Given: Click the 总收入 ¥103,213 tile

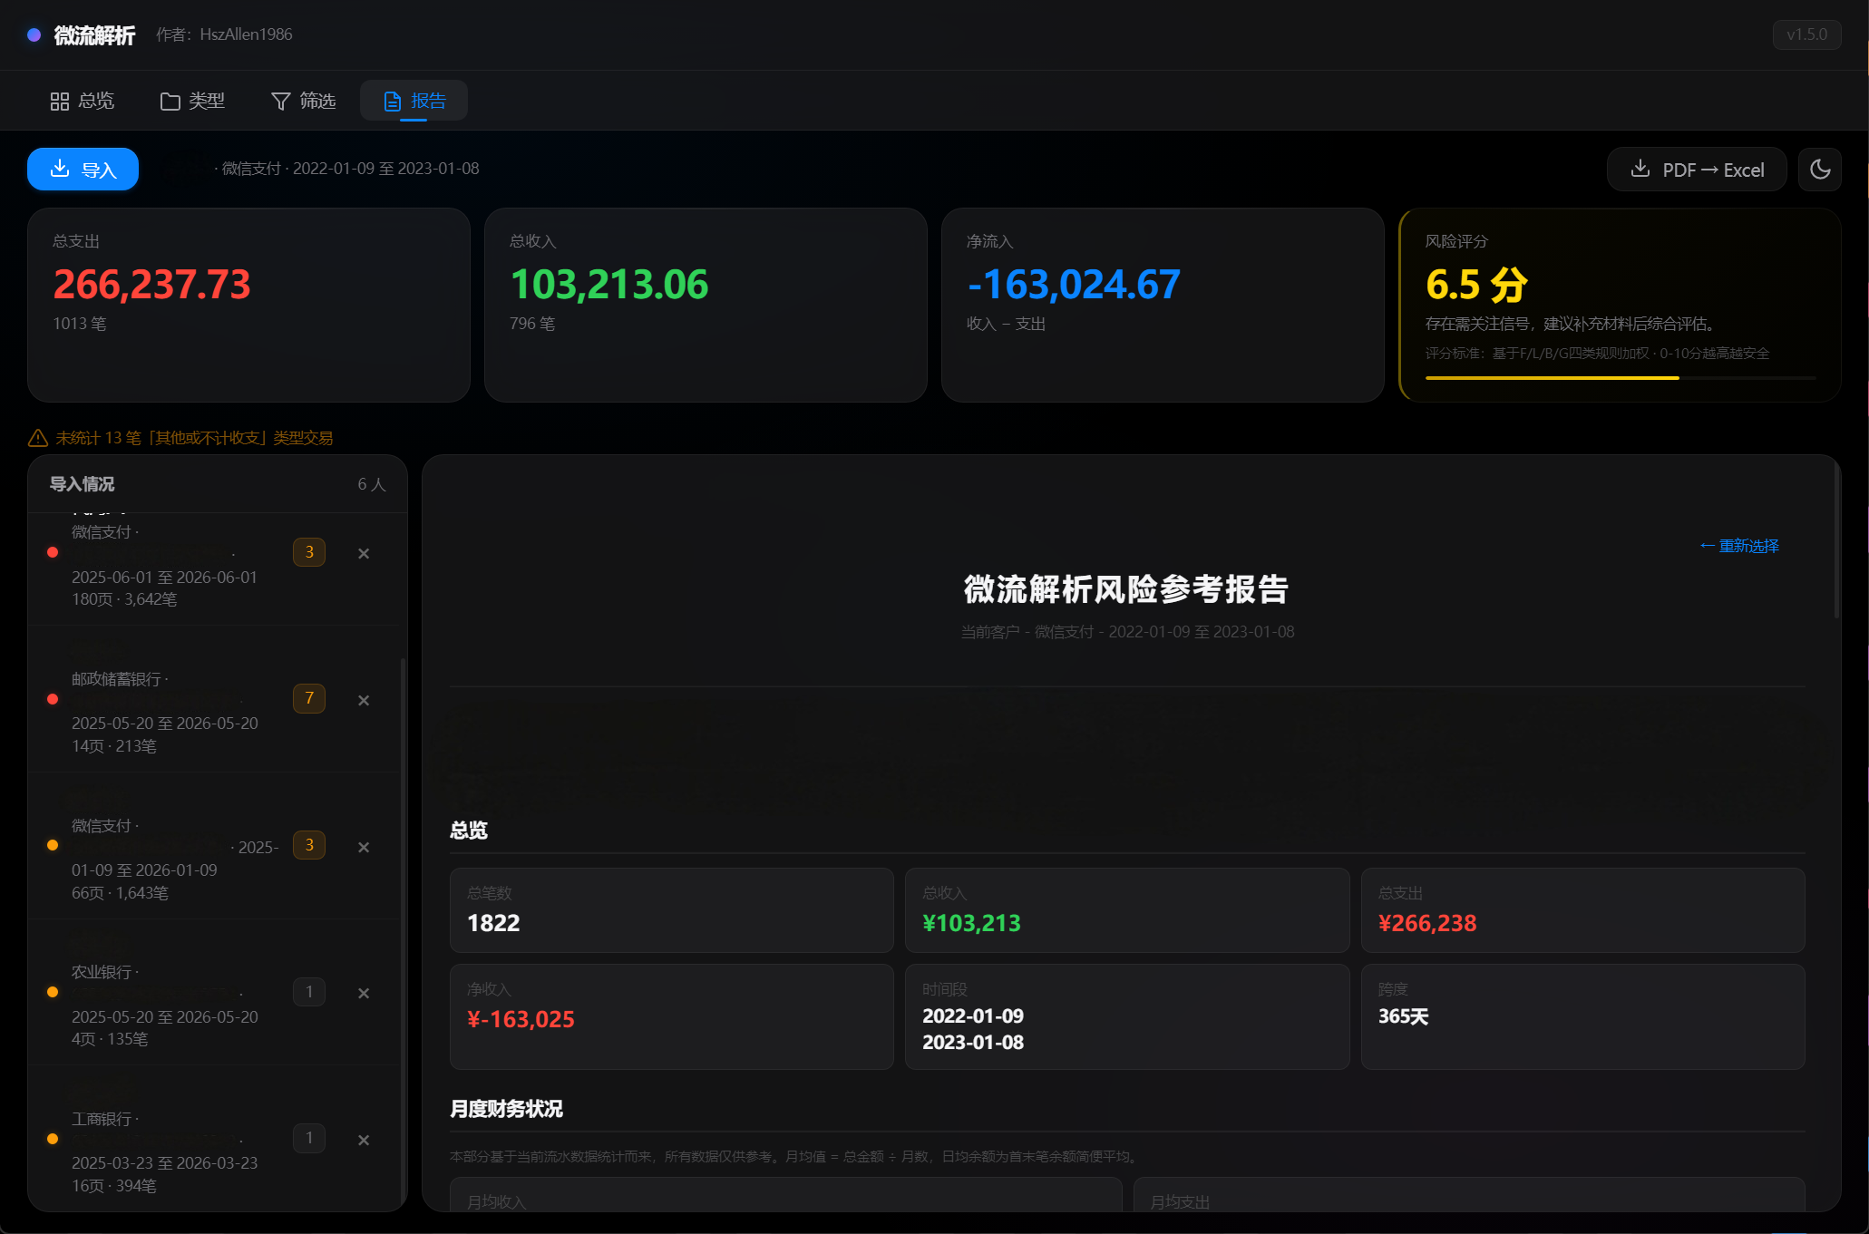Looking at the screenshot, I should point(1127,910).
